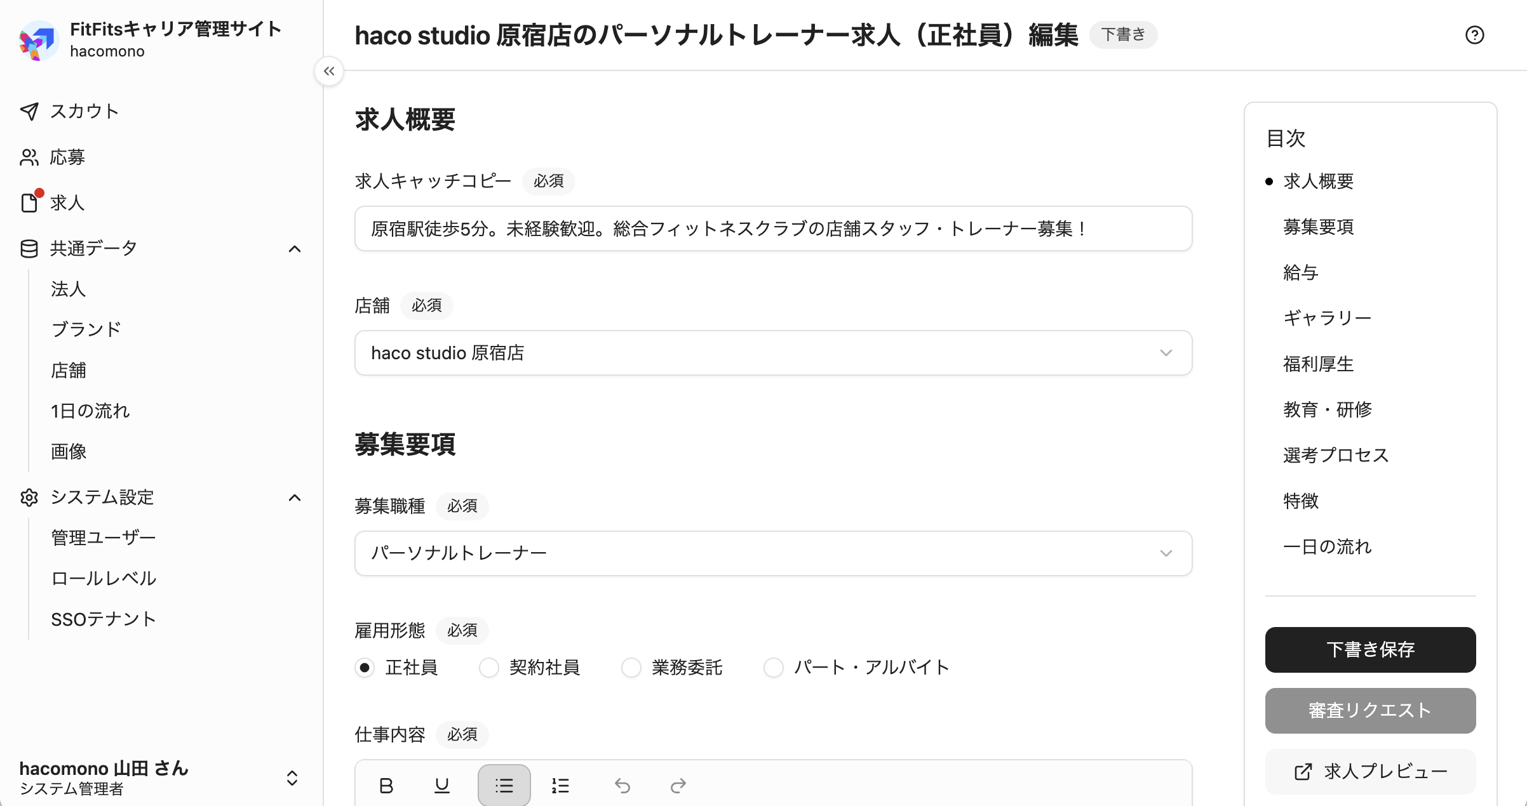
Task: Click the 審査リクエスト button
Action: [x=1370, y=711]
